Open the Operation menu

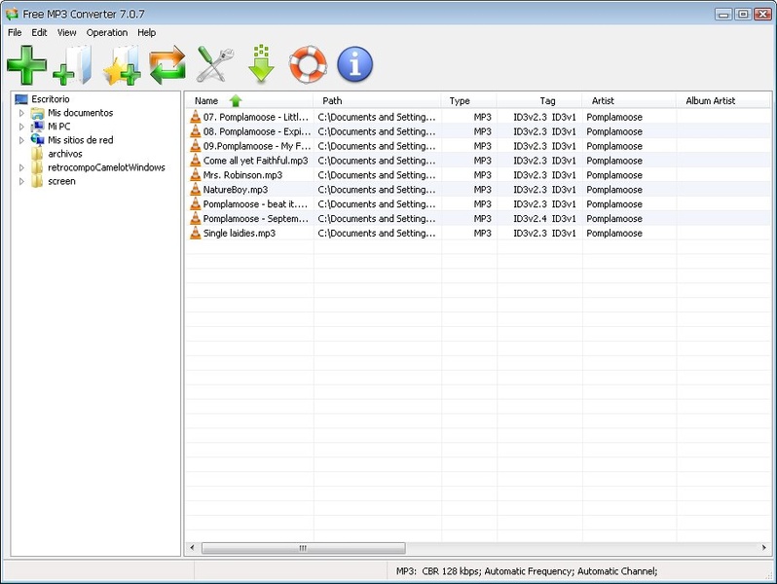click(106, 32)
